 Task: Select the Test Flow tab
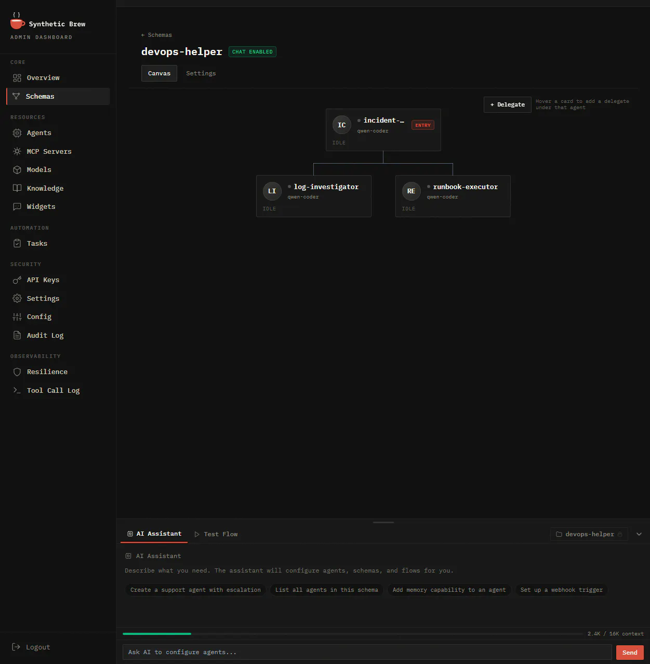click(216, 534)
